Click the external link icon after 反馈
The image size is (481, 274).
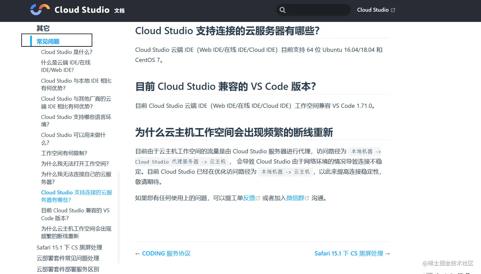coord(258,198)
